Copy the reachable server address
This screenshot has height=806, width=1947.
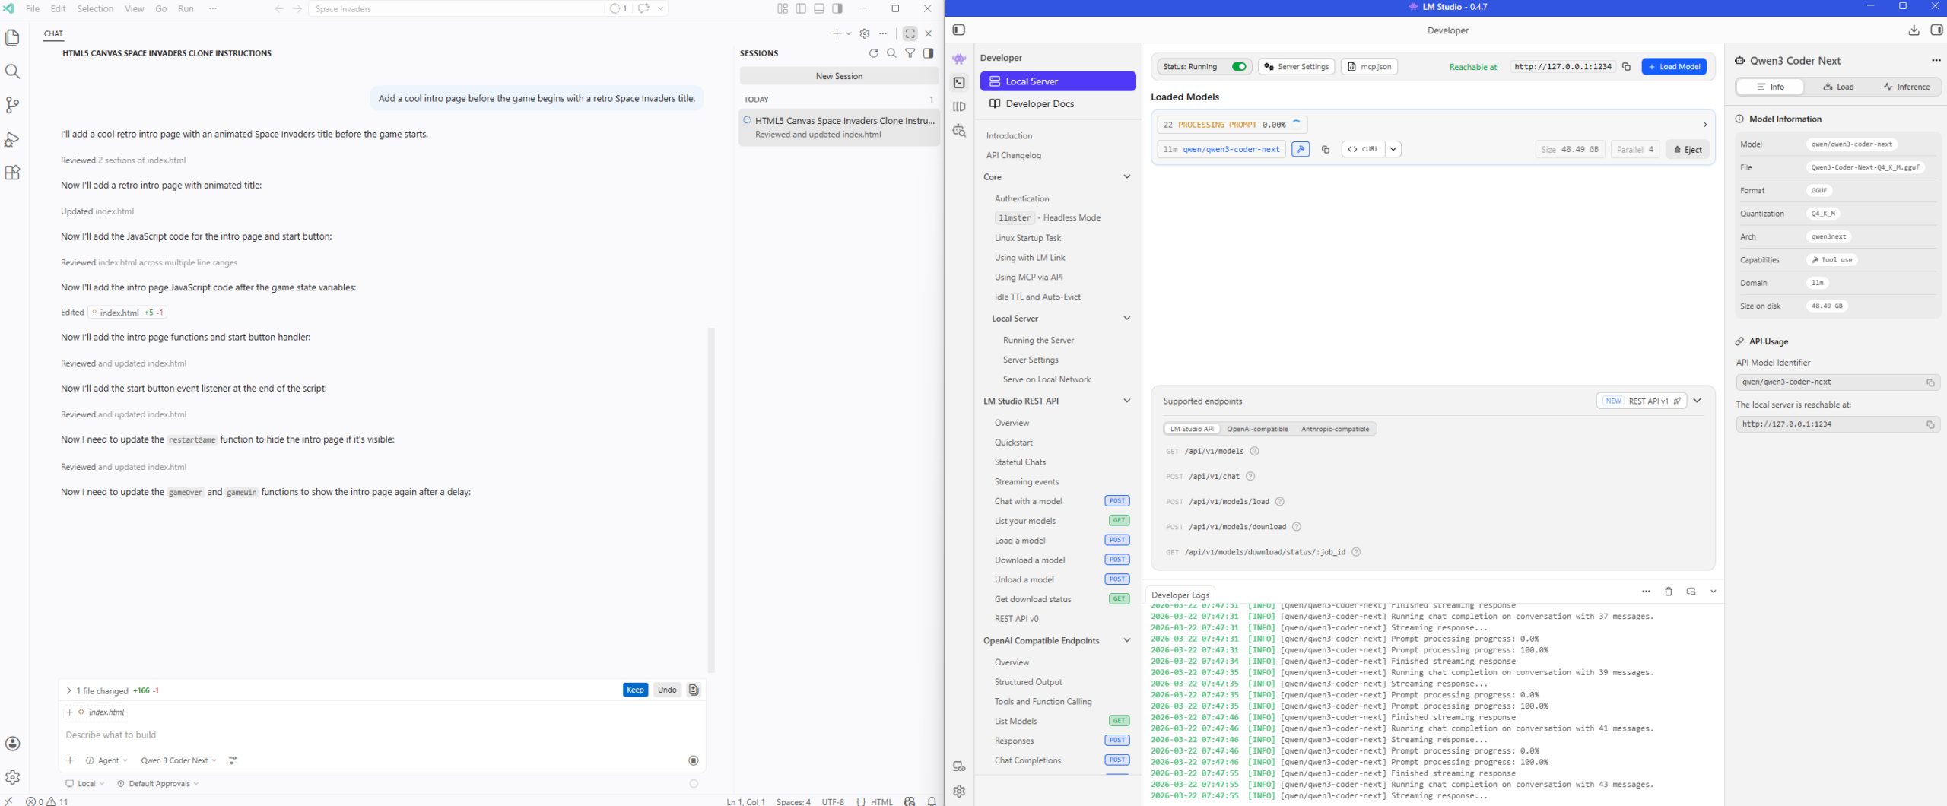click(1626, 67)
